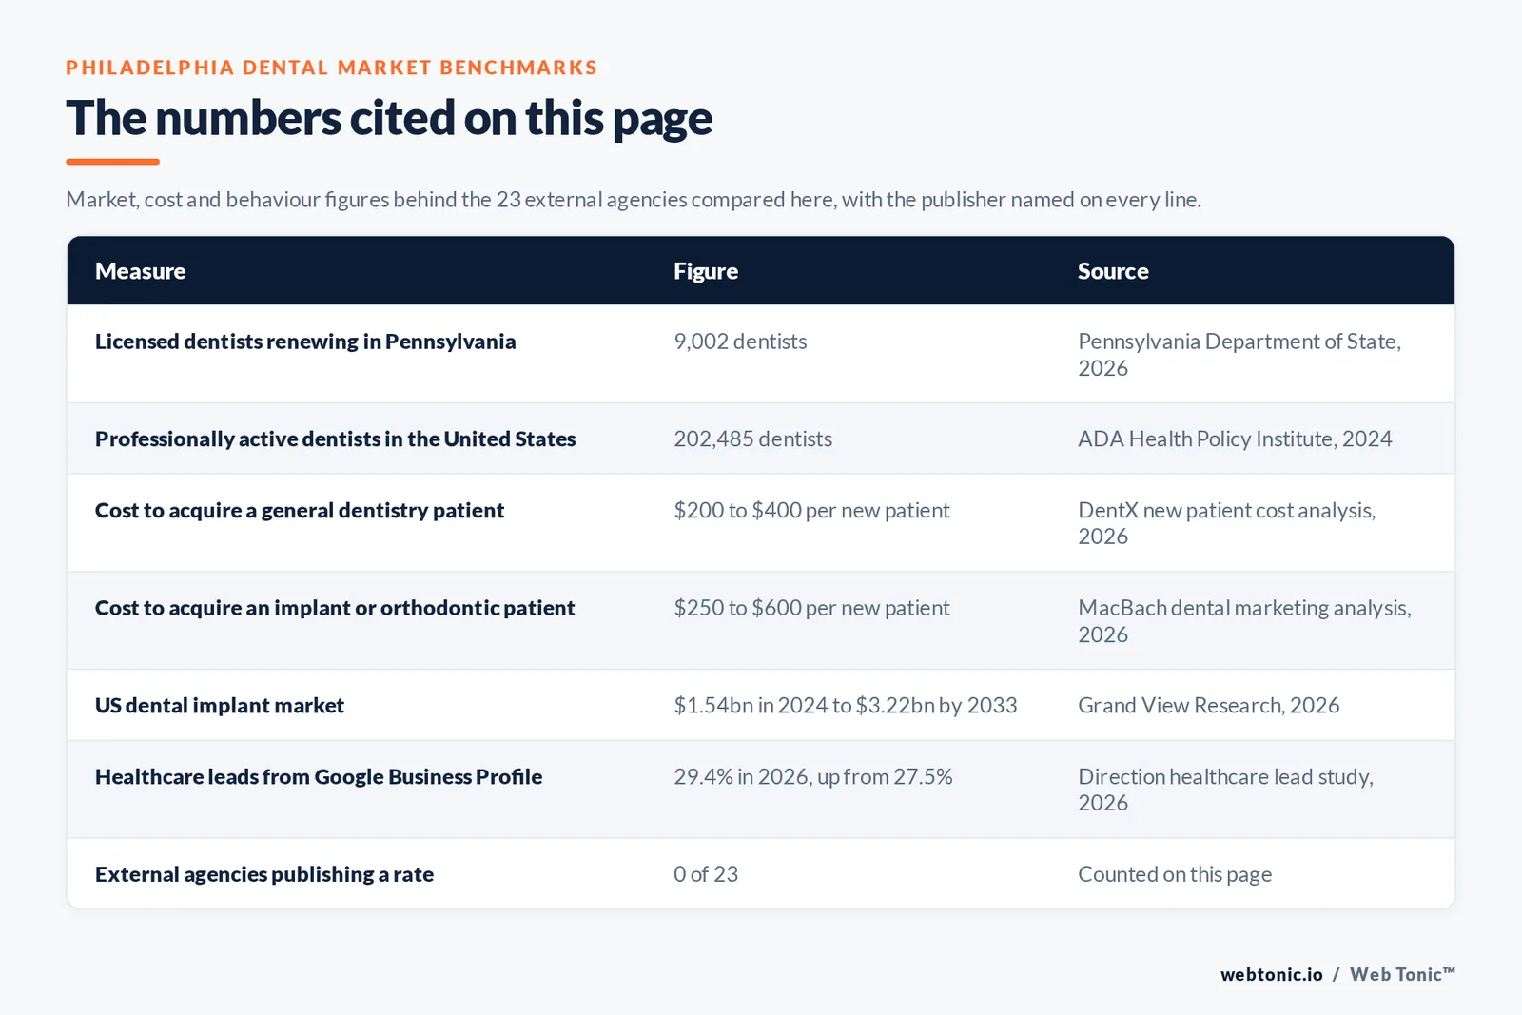Select Healthcare leads from Google Business Profile
Viewport: 1522px width, 1015px height.
319,776
